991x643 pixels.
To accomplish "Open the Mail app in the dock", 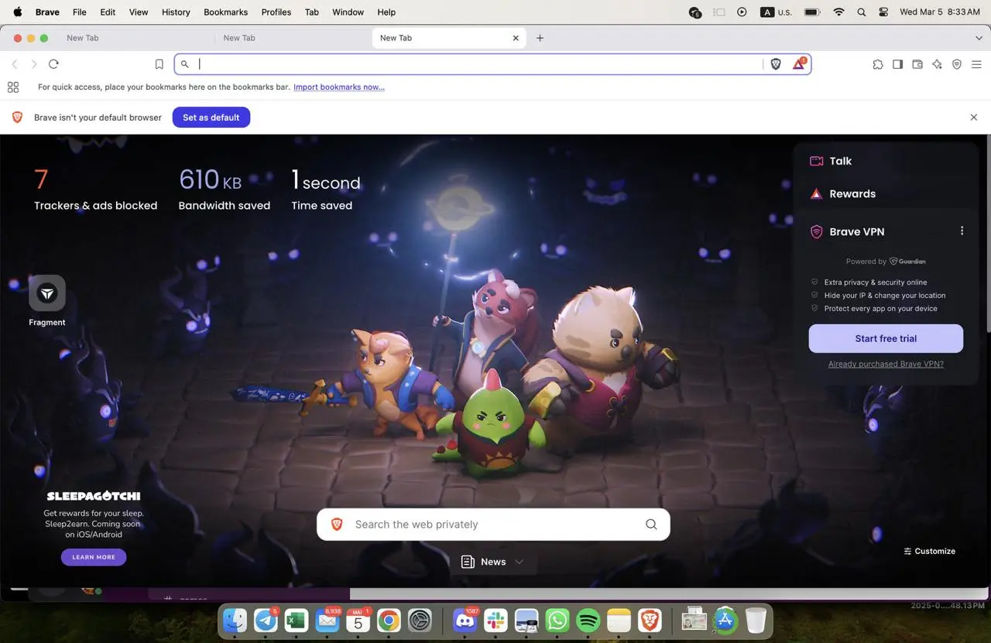I will tap(327, 620).
